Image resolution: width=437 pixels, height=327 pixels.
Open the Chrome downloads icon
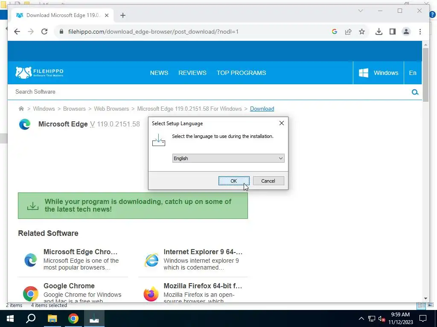379,32
